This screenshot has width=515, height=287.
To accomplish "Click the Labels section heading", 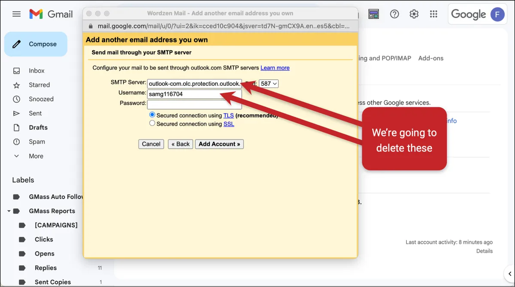I will click(23, 180).
